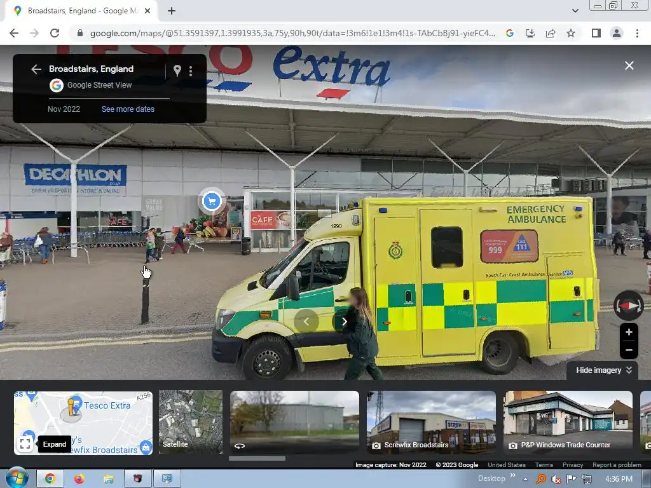Viewport: 651px width, 488px height.
Task: Collapse the strip with Hide imagery
Action: pos(603,370)
